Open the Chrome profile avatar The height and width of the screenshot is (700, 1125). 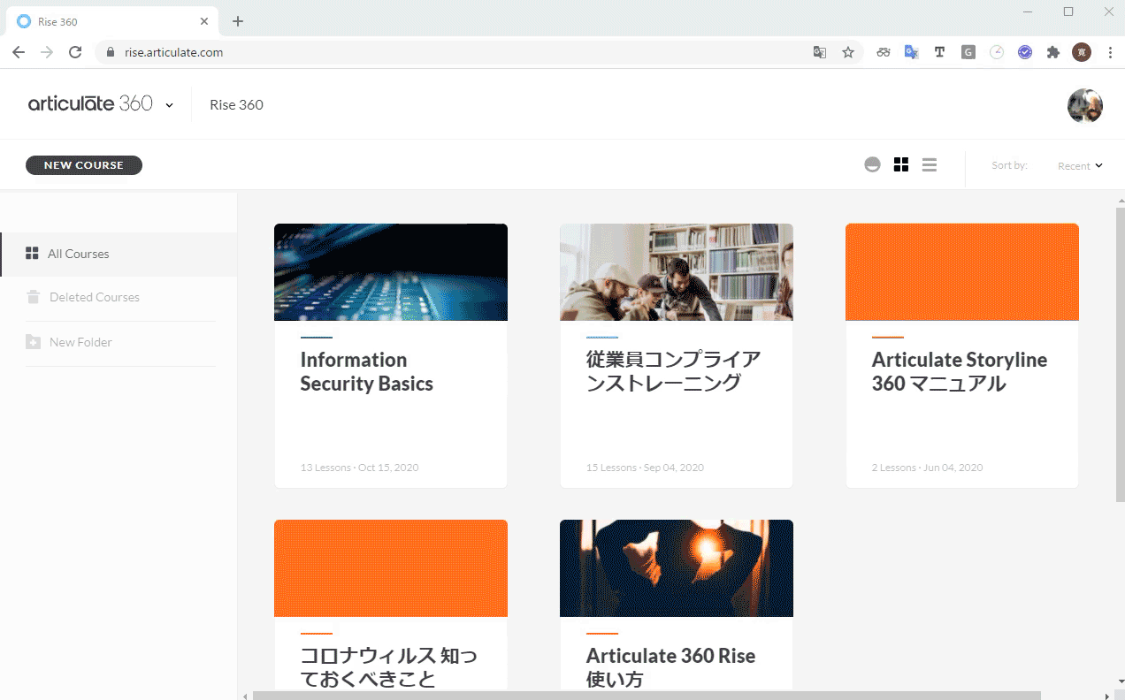point(1082,52)
